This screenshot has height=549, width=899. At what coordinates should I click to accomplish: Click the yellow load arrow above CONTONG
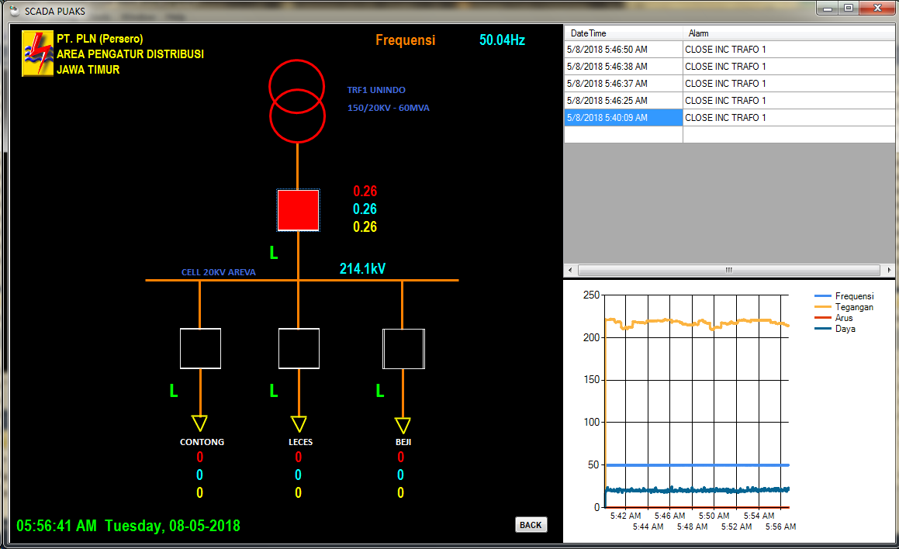pyautogui.click(x=200, y=423)
